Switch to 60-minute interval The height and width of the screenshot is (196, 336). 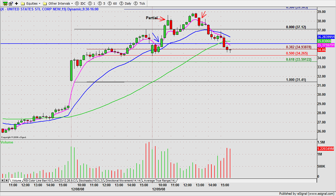112,4
